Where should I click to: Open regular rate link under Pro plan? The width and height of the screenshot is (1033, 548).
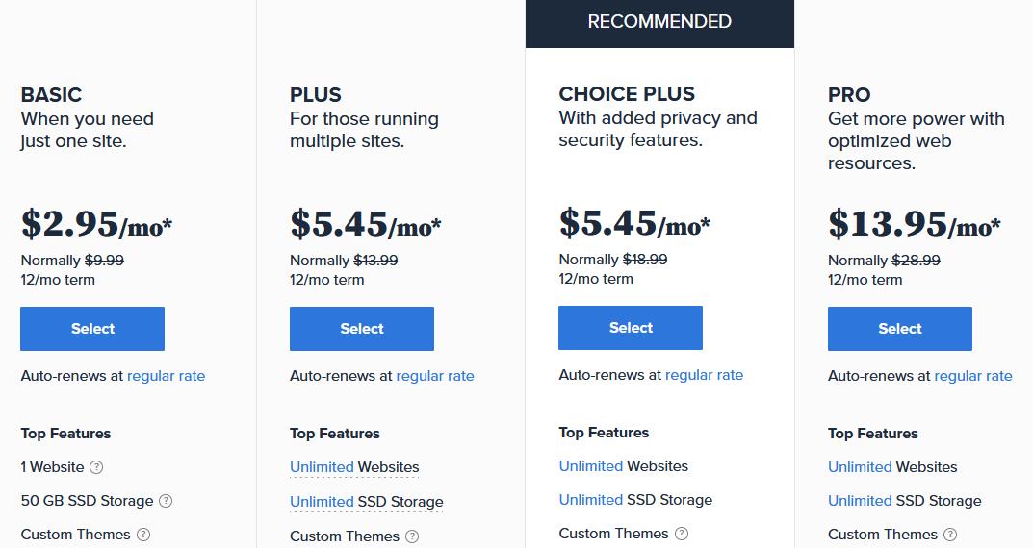tap(973, 376)
